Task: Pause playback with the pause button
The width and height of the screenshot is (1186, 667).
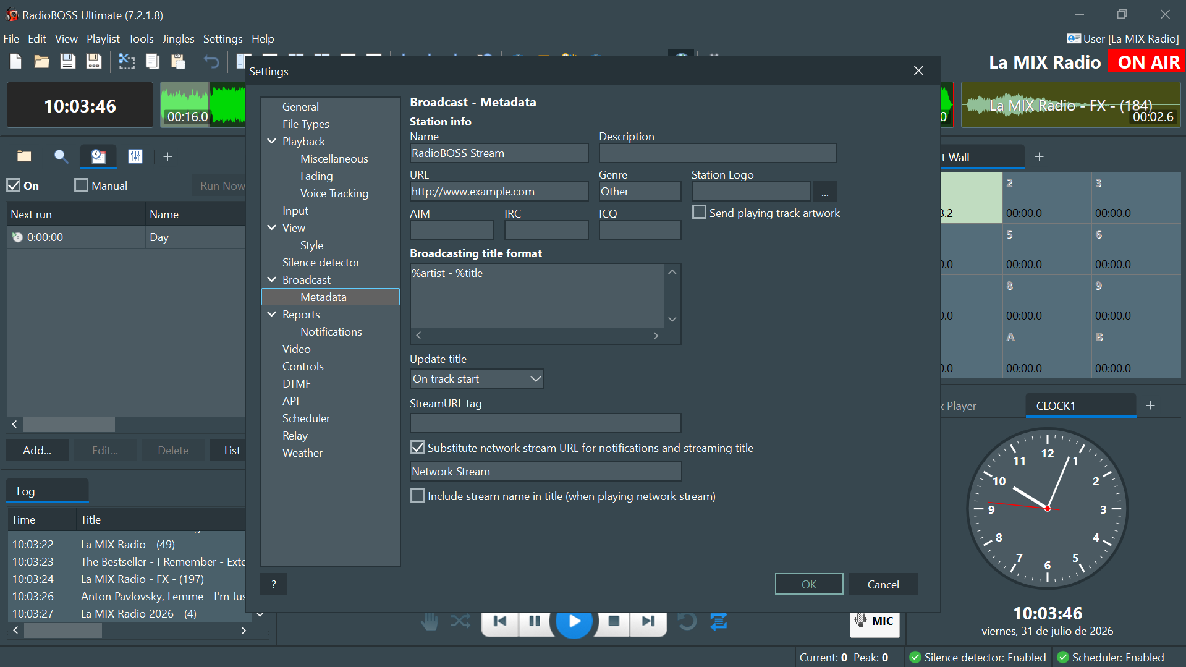Action: click(535, 621)
